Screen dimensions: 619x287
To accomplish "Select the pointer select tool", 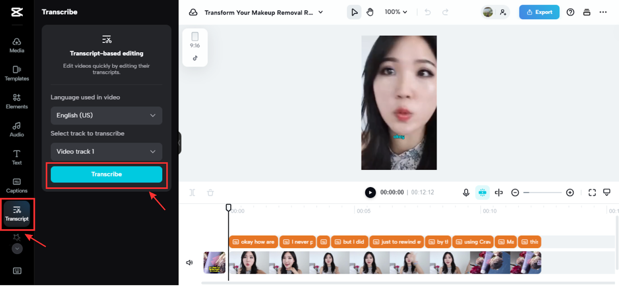I will (x=354, y=12).
